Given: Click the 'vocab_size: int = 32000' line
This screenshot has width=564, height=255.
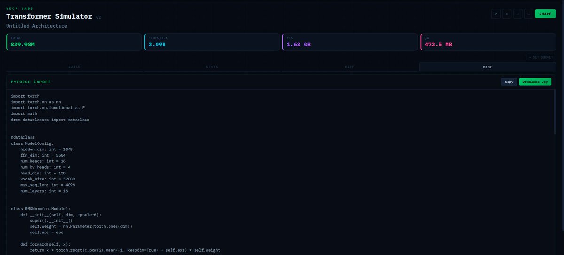Looking at the screenshot, I should point(48,179).
